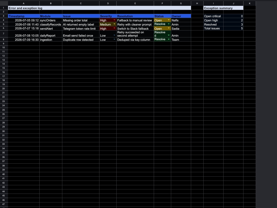The height and width of the screenshot is (208, 277).
Task: Select timestamp cell 2026-07-07 15:18
Action: (x=24, y=28)
